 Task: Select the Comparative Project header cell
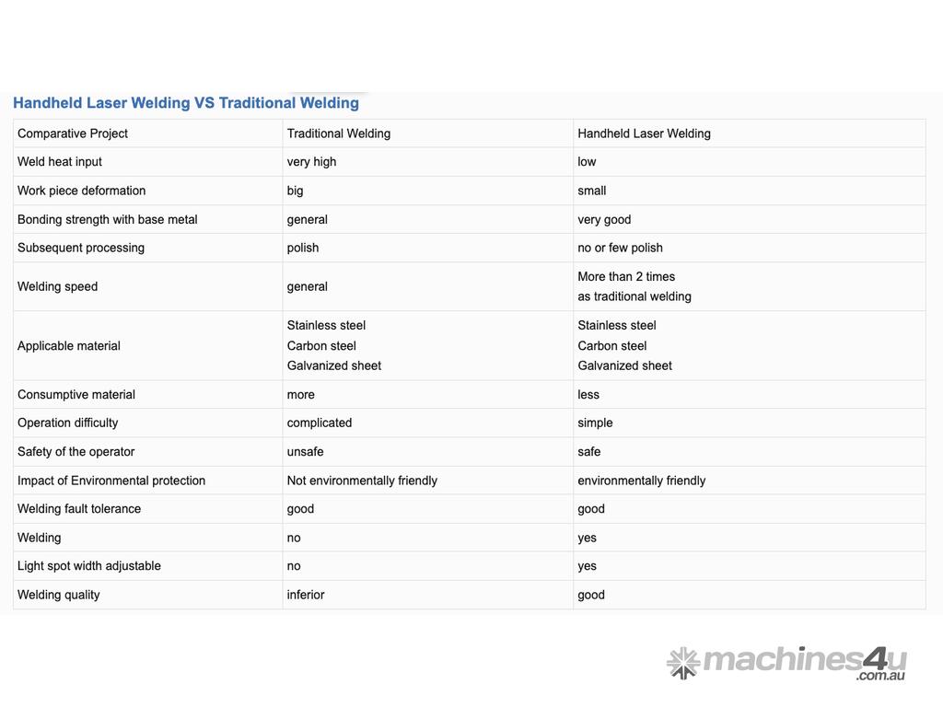[73, 133]
